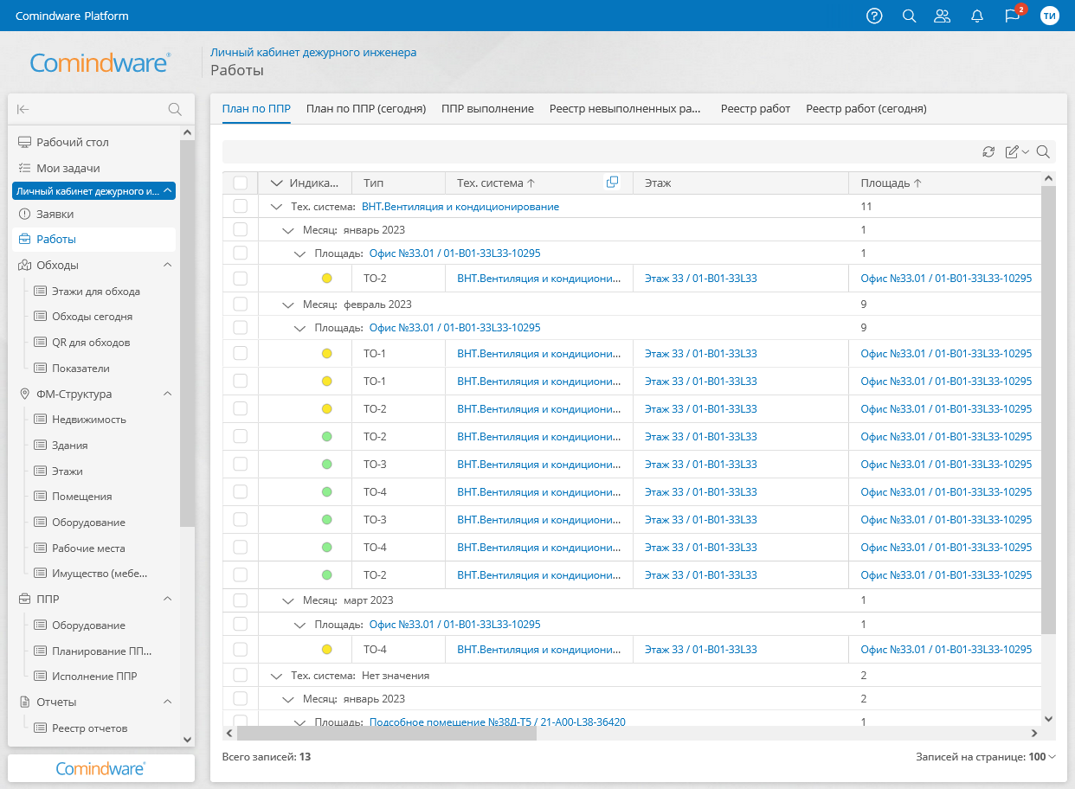1075x789 pixels.
Task: Collapse the Месяц: февраль 2023 group
Action: 288,305
